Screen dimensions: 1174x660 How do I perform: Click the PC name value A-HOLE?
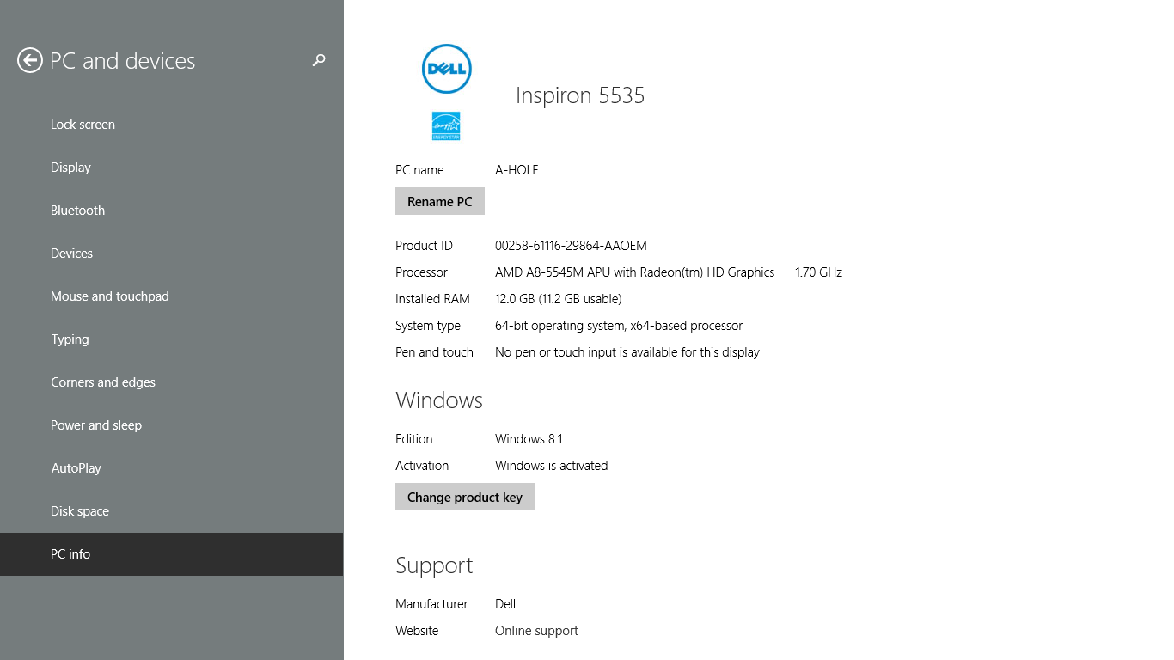pyautogui.click(x=517, y=170)
